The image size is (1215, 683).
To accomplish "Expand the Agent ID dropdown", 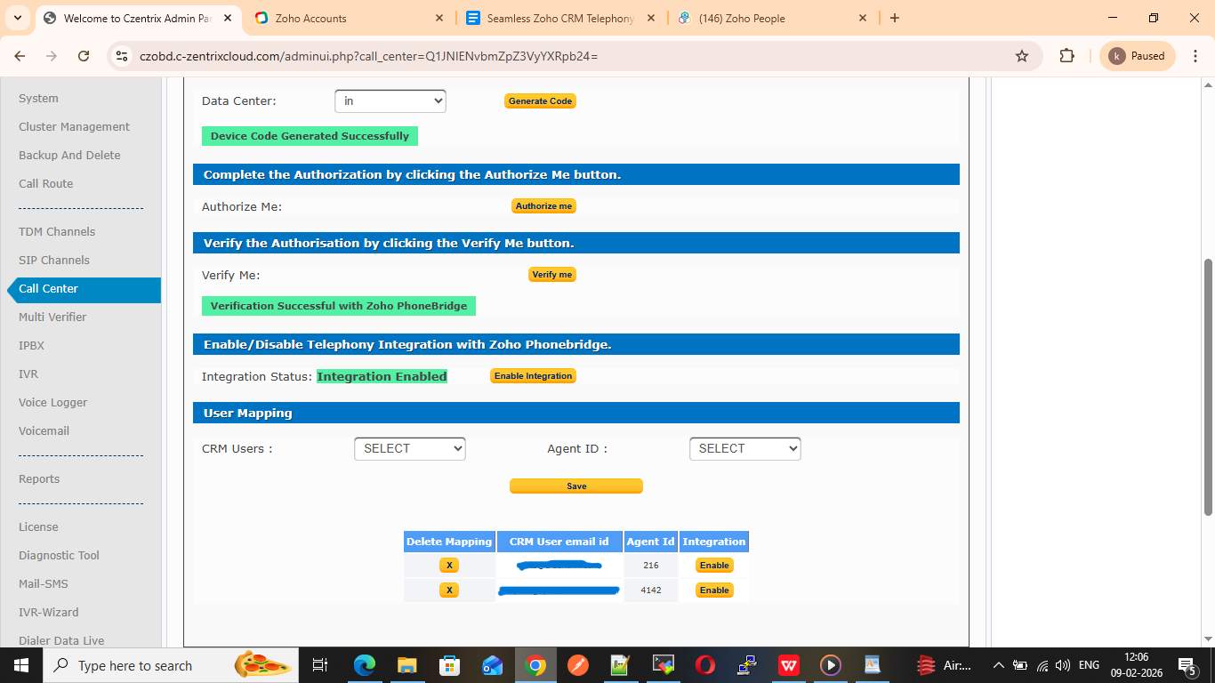I will point(744,449).
